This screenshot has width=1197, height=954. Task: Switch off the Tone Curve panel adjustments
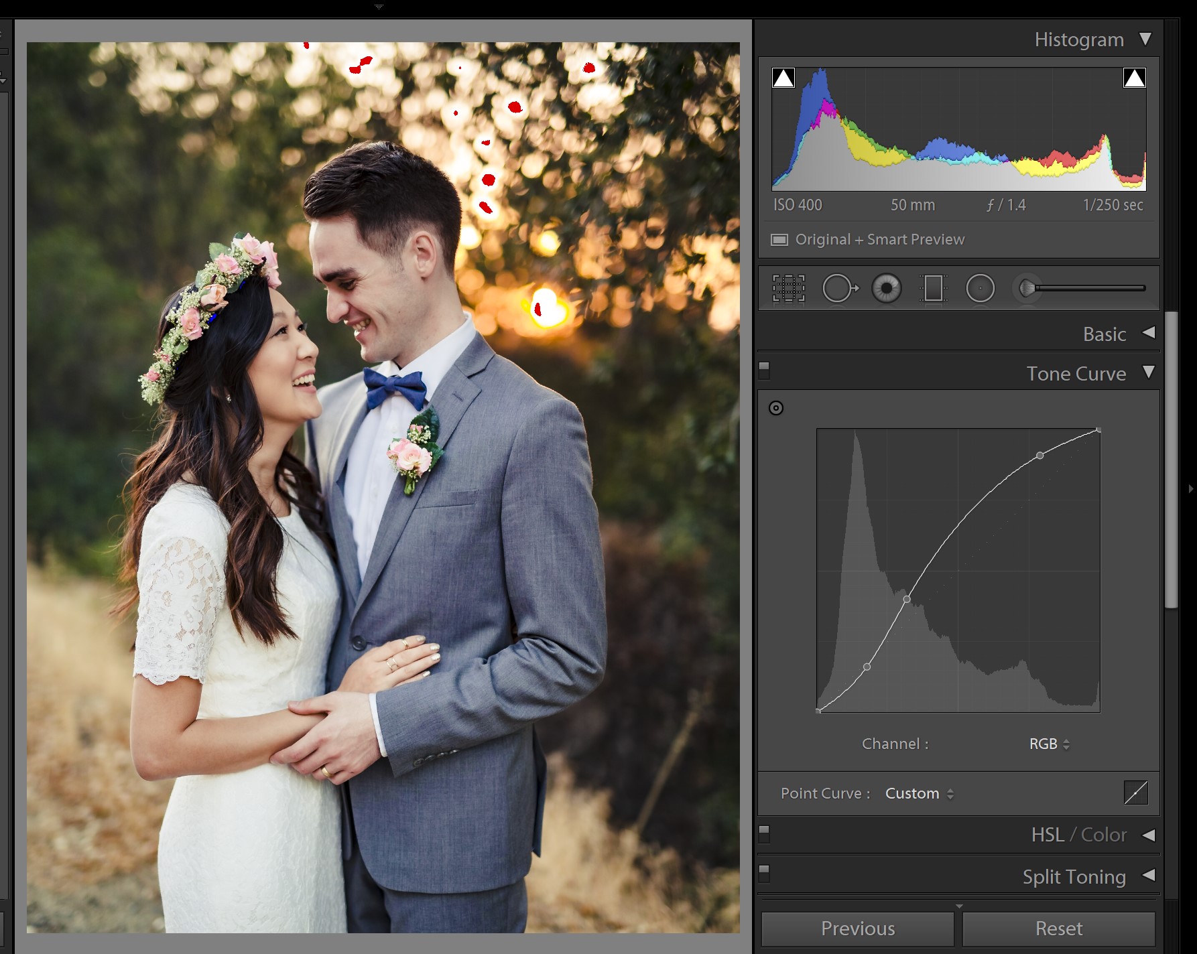pyautogui.click(x=764, y=370)
